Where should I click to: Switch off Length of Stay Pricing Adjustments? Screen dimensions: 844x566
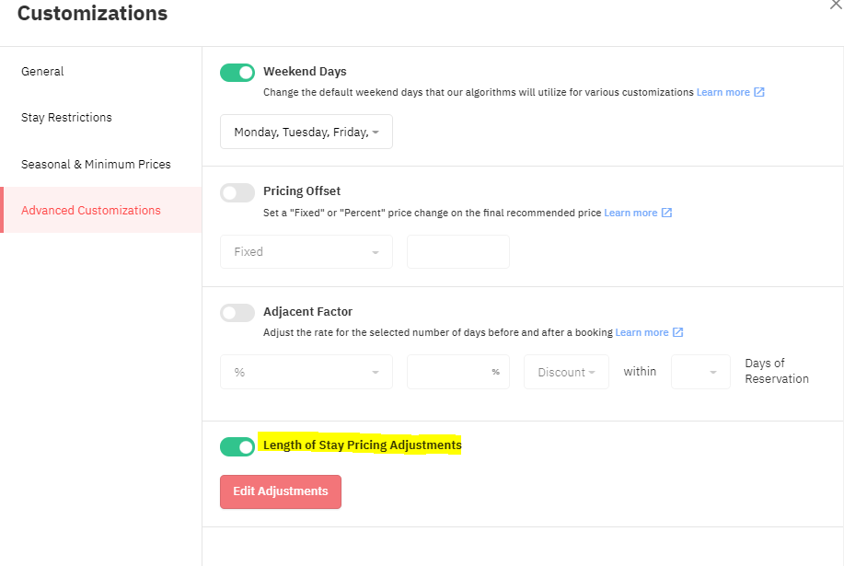237,446
